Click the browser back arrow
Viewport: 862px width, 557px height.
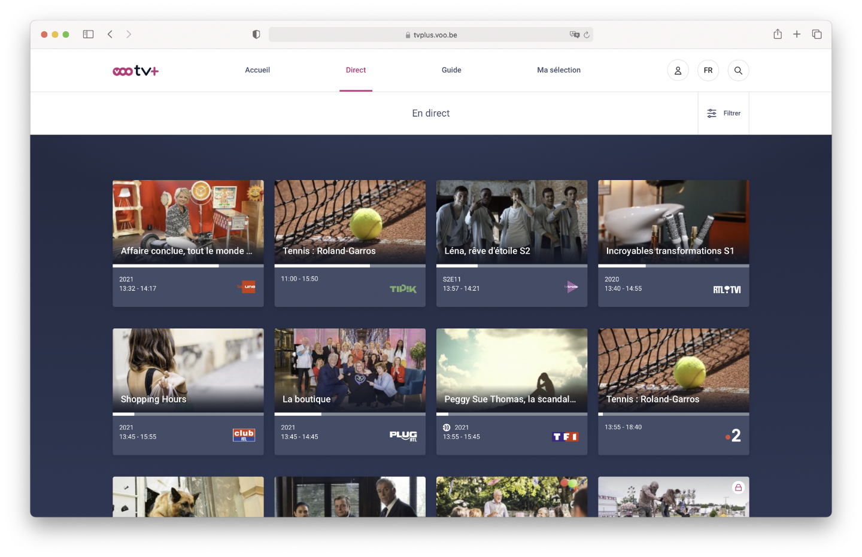point(110,34)
